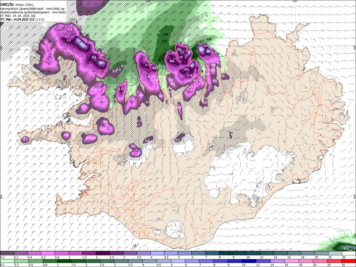Click the '4.4' snowfall value on the map

208,51
